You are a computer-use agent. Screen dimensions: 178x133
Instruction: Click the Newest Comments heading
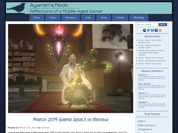tap(152, 71)
